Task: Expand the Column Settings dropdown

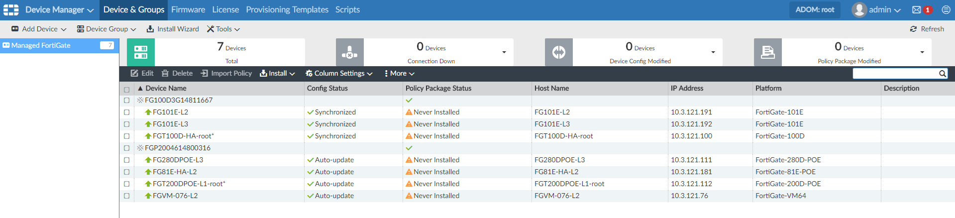Action: point(339,73)
